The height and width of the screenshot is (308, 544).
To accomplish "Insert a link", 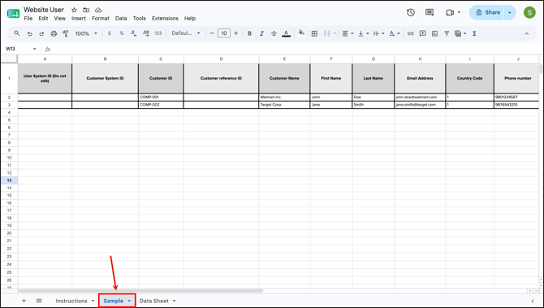I will [410, 33].
